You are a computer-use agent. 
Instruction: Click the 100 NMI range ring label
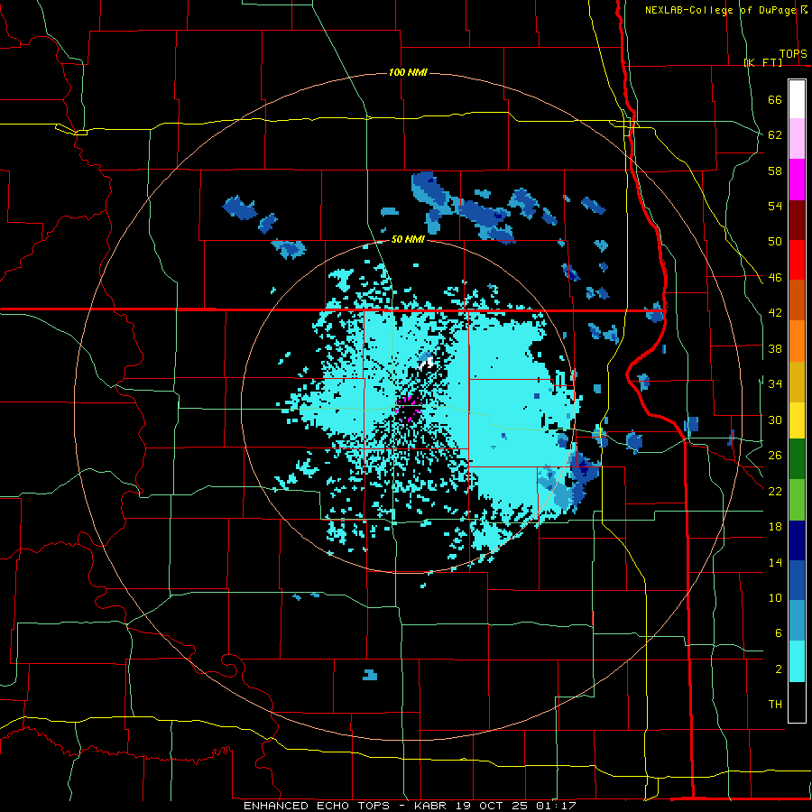[x=408, y=72]
